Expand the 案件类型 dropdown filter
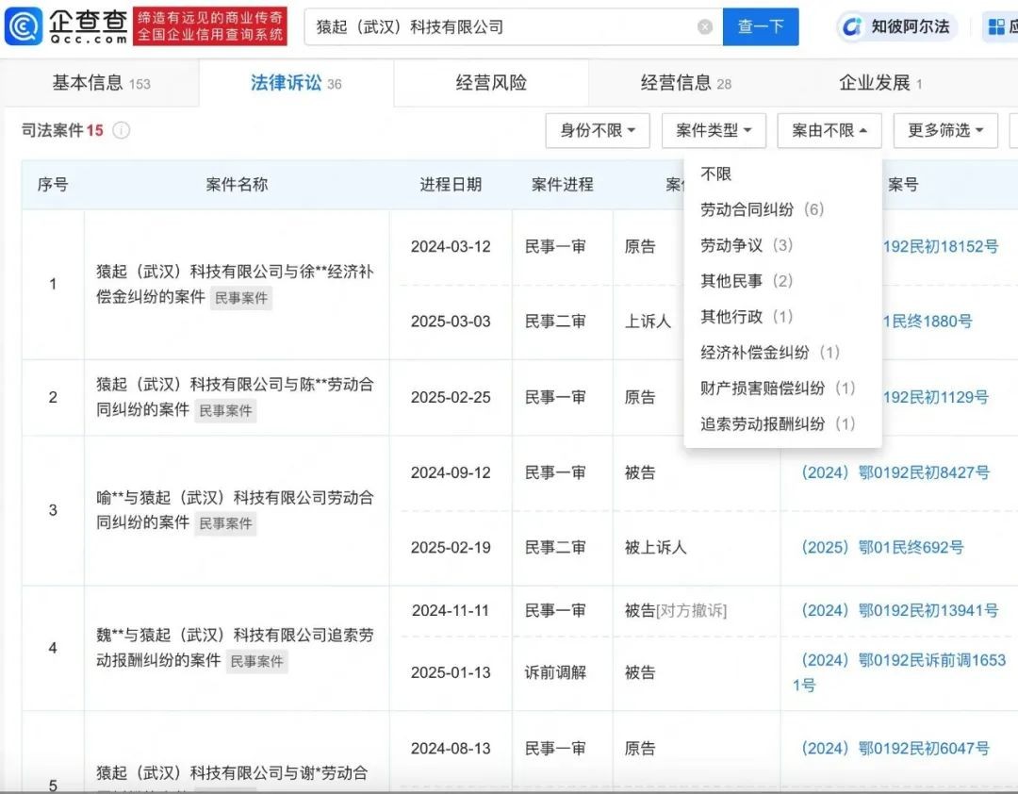The width and height of the screenshot is (1018, 794). pos(714,131)
